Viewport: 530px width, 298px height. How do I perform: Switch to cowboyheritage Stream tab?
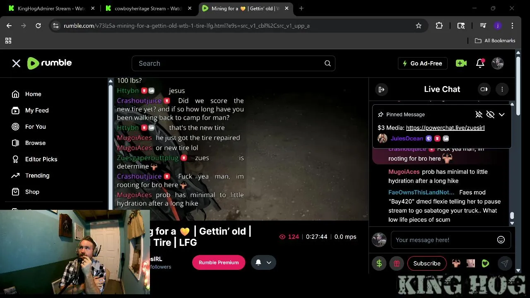click(145, 8)
